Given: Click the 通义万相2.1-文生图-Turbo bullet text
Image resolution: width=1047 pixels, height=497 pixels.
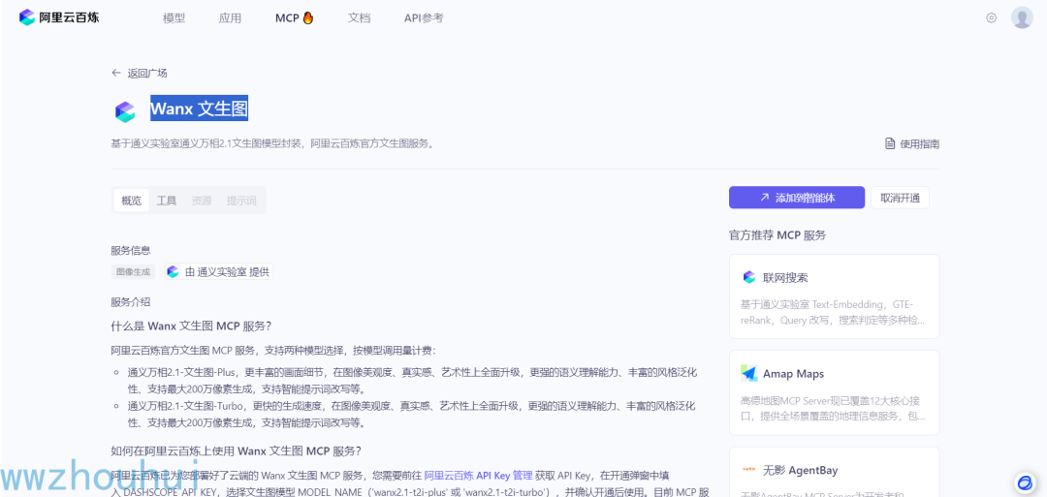Looking at the screenshot, I should coord(412,415).
